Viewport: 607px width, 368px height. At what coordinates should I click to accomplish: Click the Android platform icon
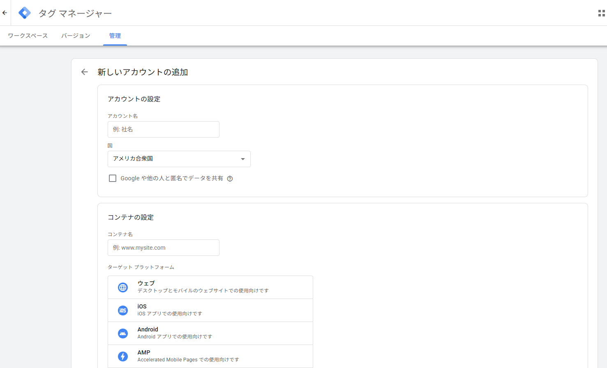point(123,333)
